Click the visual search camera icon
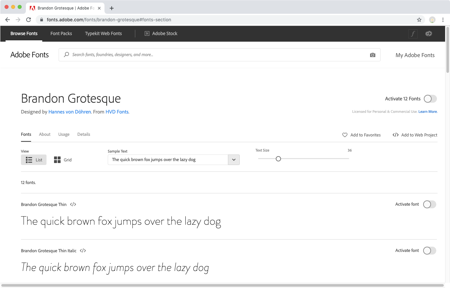Screen dimensions: 450x288 tap(372, 55)
